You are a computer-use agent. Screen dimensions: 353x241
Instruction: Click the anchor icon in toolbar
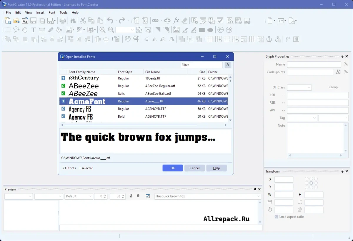269,39
